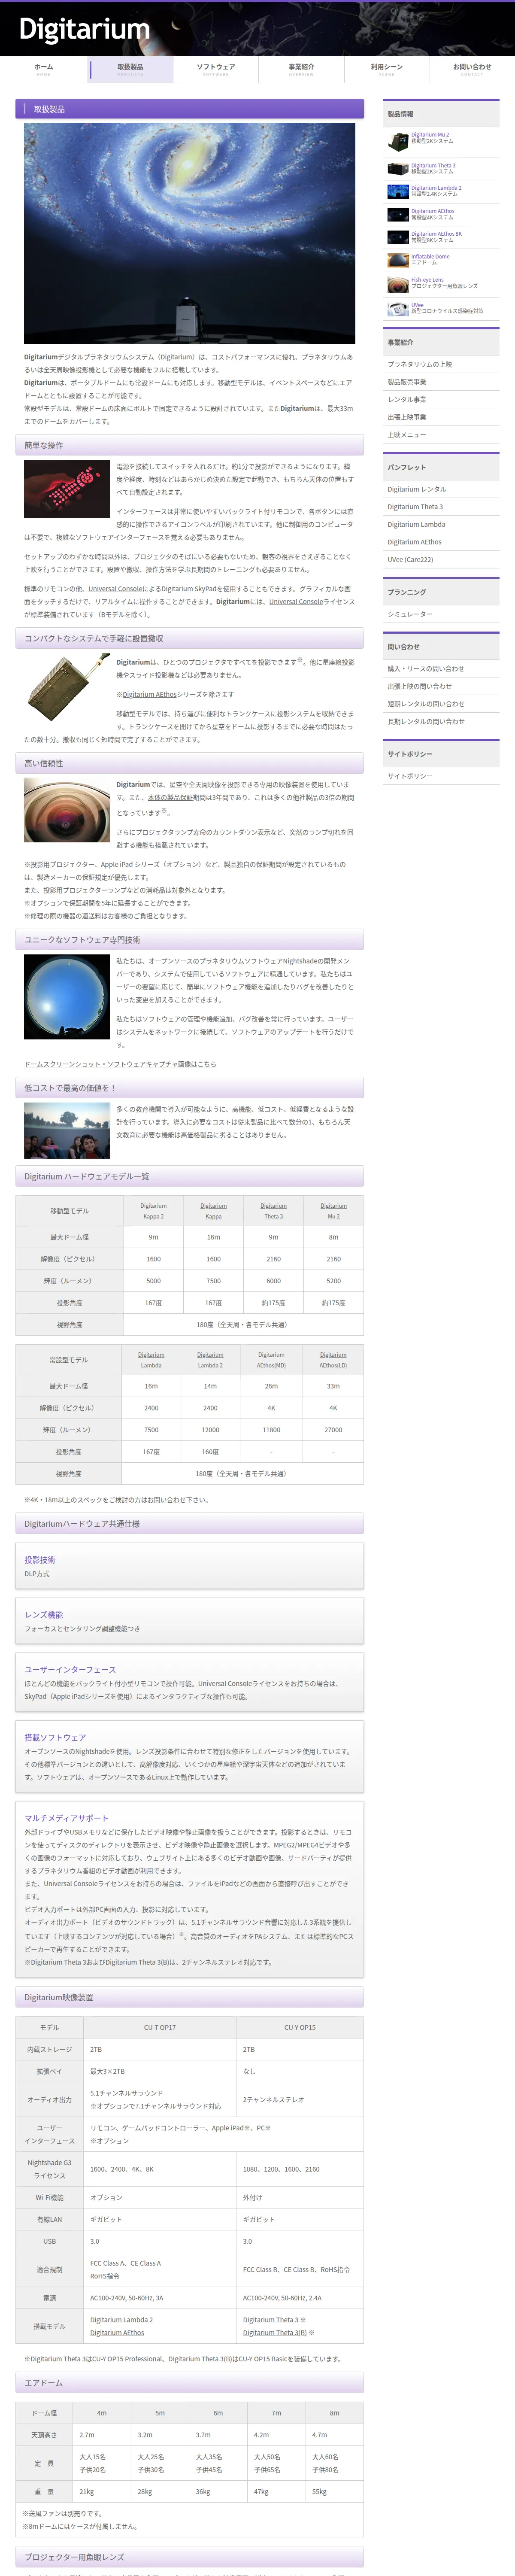Select the 取扱製品 navigation tab
This screenshot has width=515, height=2576.
click(x=130, y=69)
